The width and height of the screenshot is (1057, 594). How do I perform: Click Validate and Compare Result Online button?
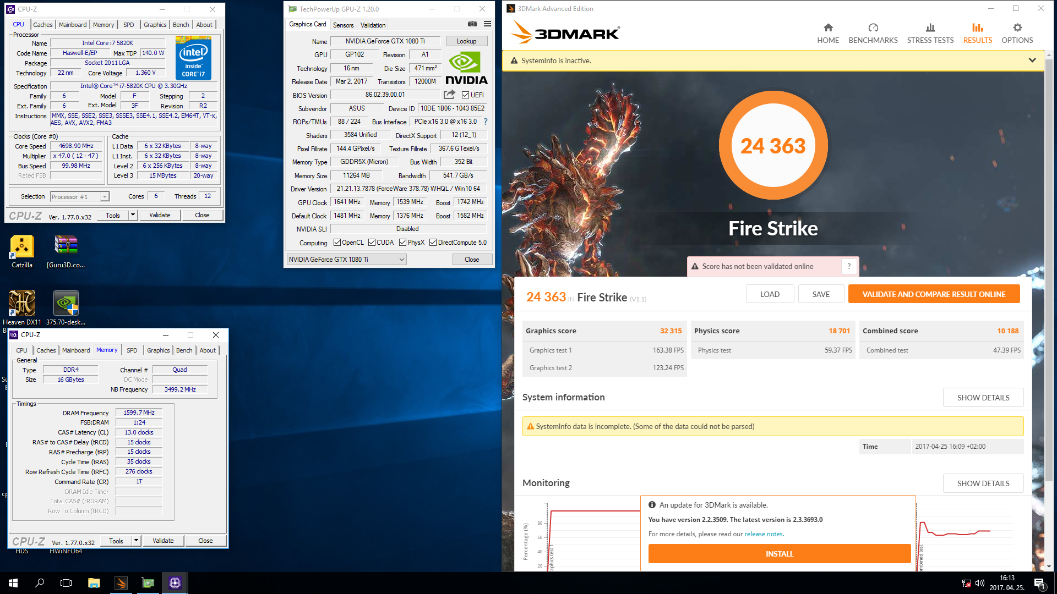[934, 294]
